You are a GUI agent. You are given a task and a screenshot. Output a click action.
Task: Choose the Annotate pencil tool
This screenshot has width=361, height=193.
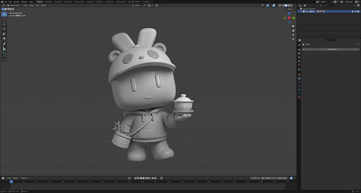(4, 44)
